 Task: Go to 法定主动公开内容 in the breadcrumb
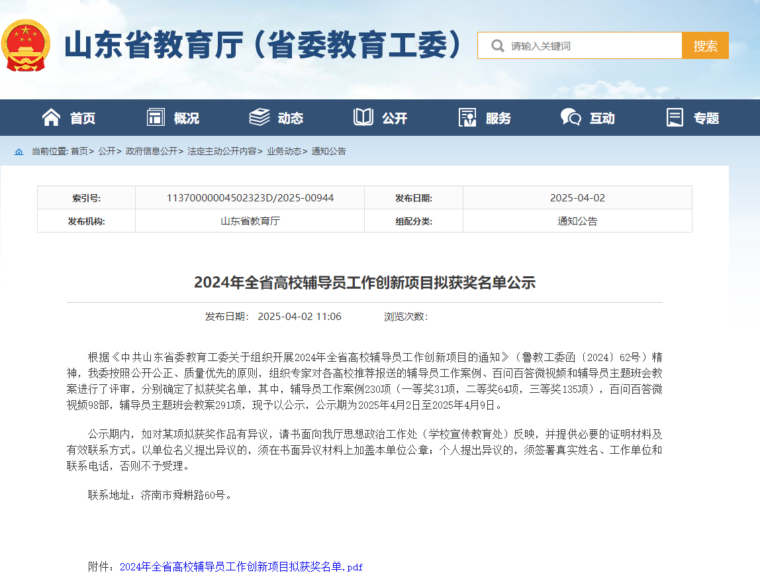pos(222,151)
